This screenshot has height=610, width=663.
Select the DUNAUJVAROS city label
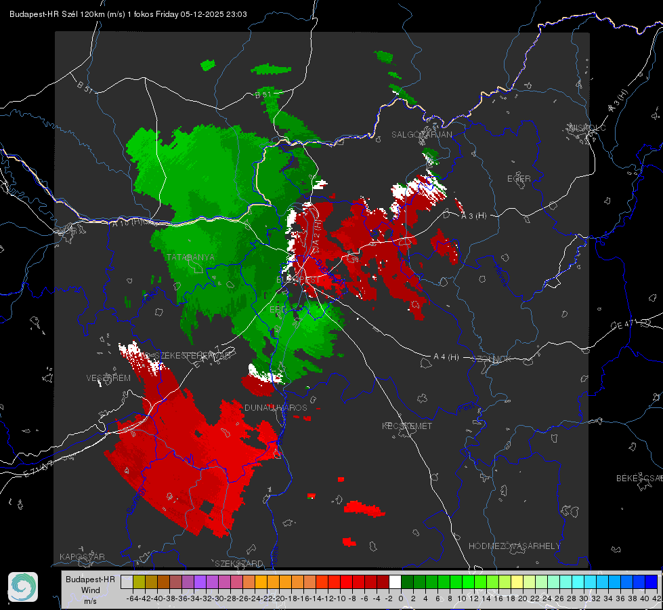click(x=276, y=407)
